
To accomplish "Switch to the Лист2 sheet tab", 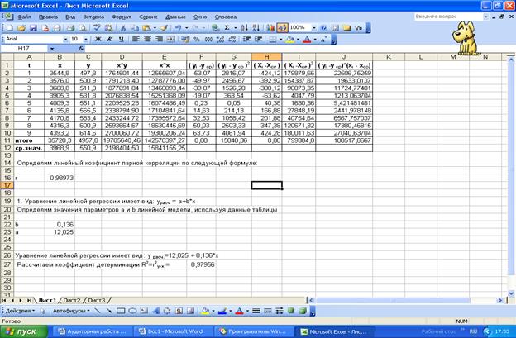I will (72, 299).
